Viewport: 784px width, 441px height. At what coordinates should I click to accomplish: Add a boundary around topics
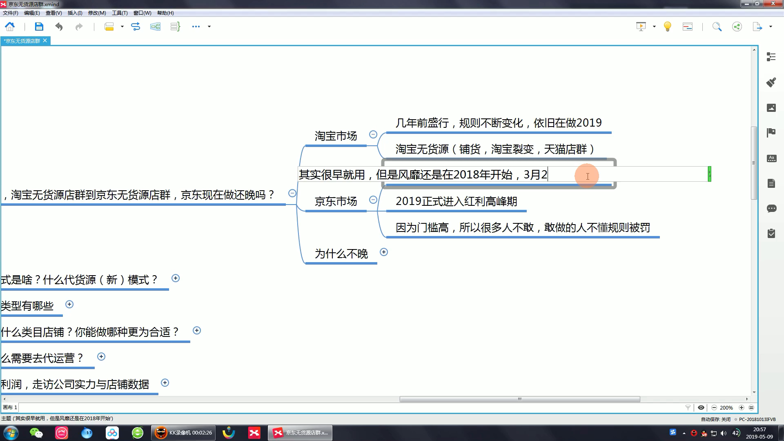point(155,27)
